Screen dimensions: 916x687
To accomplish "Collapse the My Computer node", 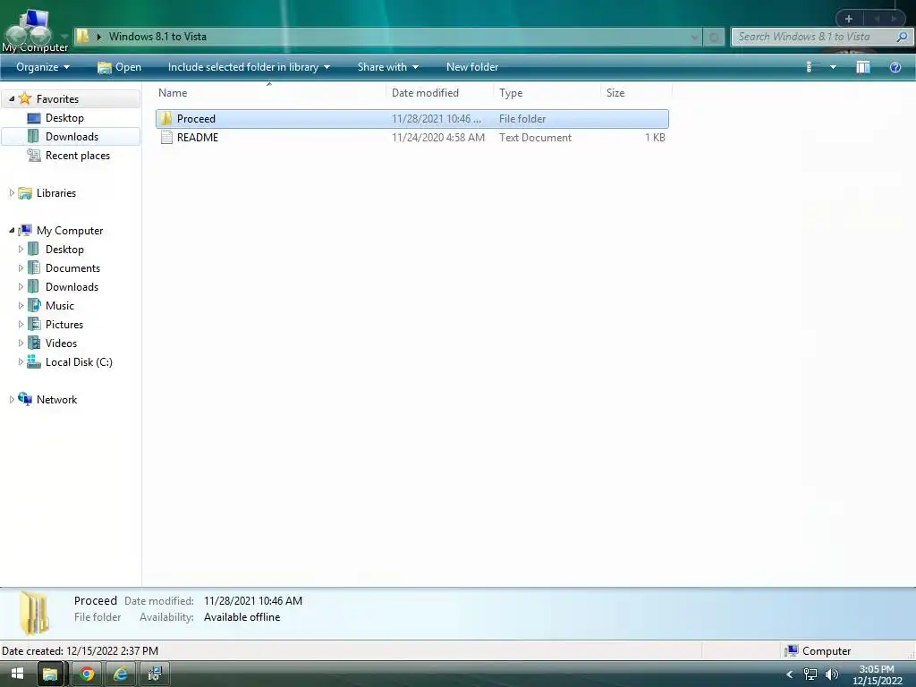I will pos(12,230).
